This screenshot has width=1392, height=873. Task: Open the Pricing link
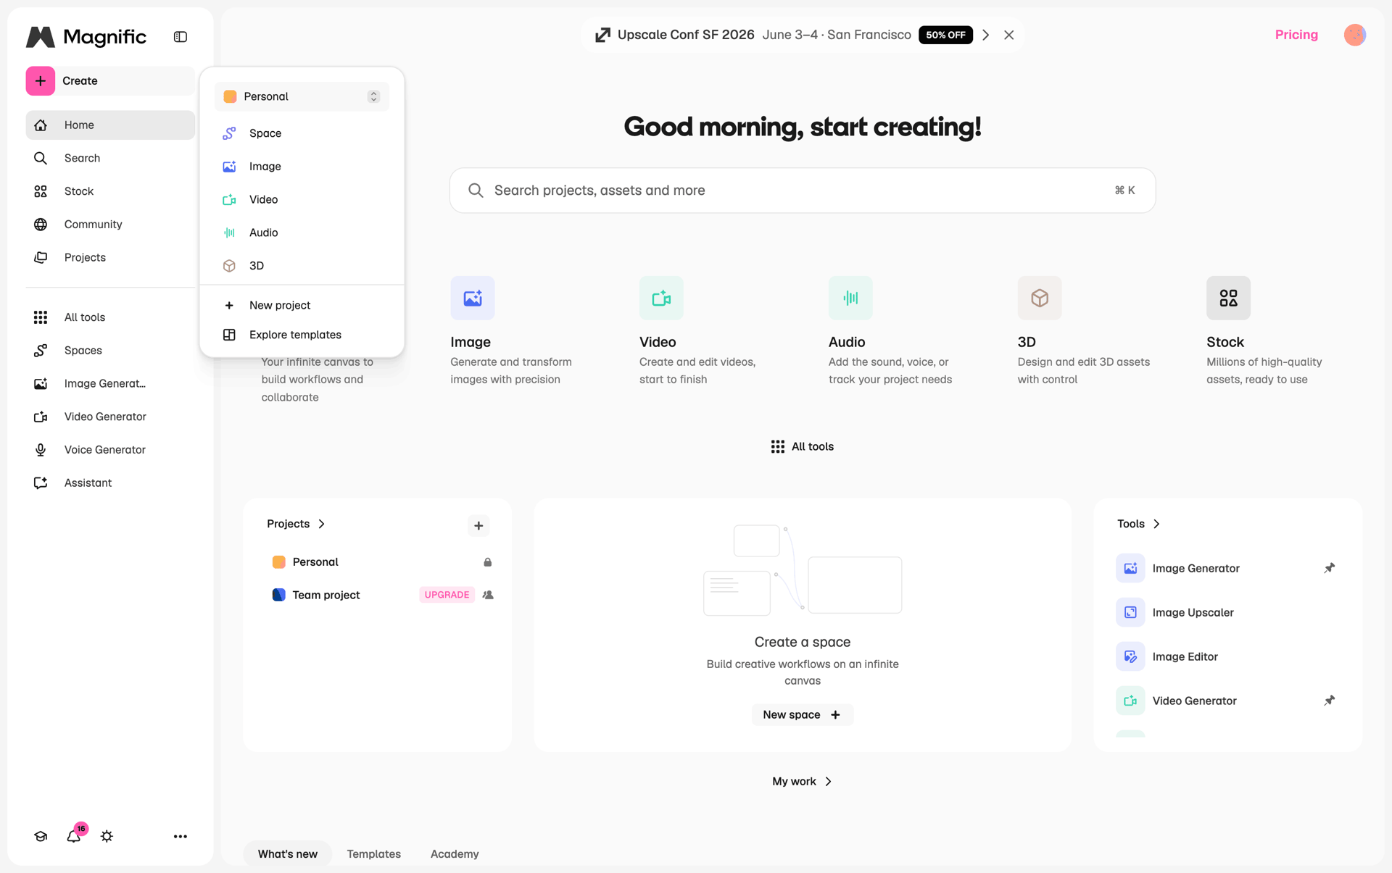coord(1296,35)
